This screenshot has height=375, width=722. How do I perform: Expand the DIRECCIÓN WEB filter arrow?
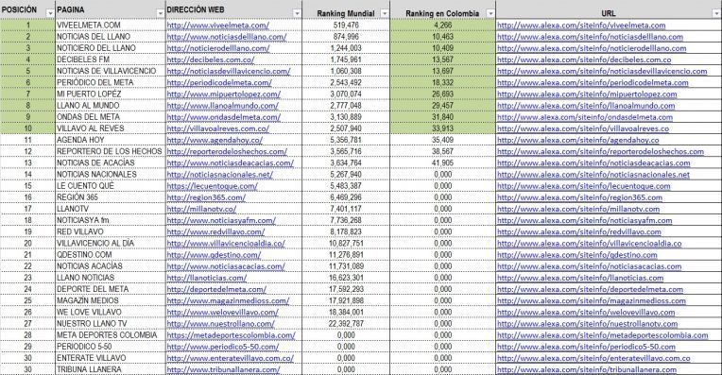pyautogui.click(x=297, y=14)
